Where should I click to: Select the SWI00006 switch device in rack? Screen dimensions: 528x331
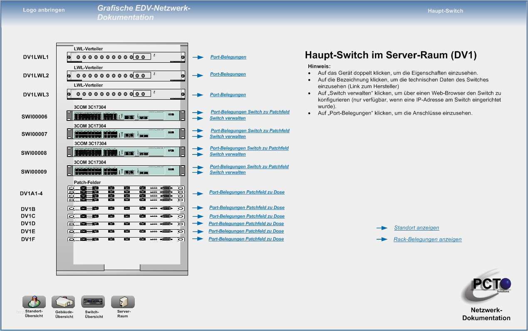tap(125, 116)
